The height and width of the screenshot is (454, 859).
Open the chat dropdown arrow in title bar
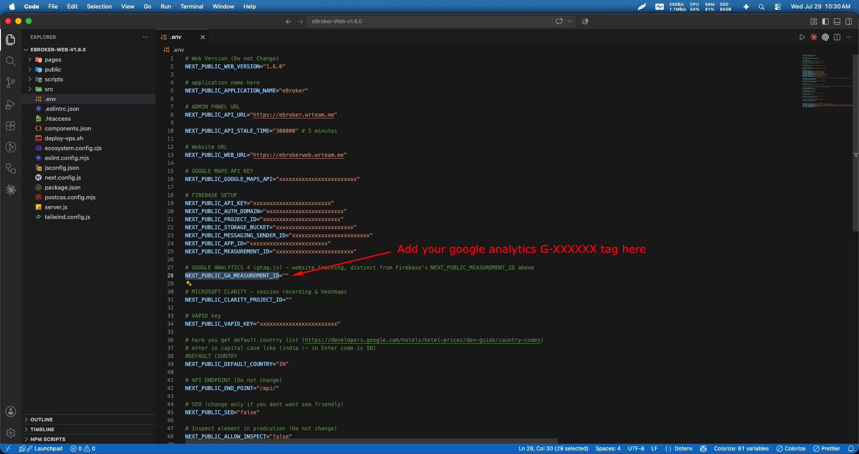coord(570,21)
